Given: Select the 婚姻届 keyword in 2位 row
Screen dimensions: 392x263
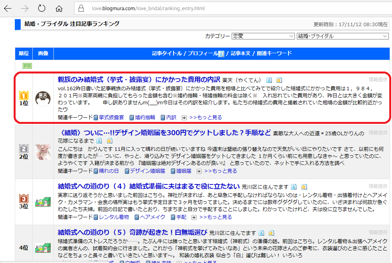Looking at the screenshot, I should (184, 171).
